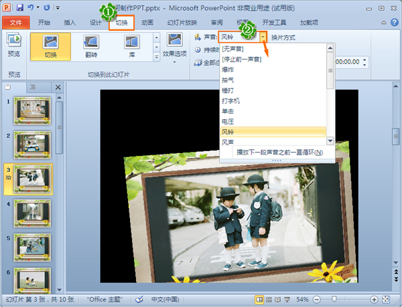Open the 效果选项 dropdown

click(x=175, y=47)
